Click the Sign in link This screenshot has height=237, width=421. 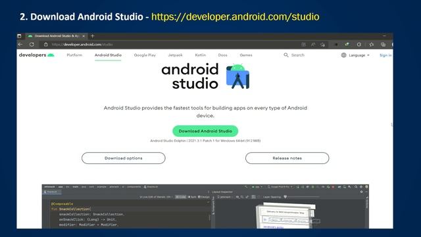(x=385, y=55)
